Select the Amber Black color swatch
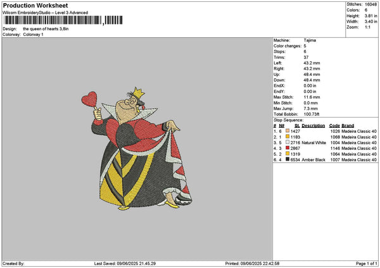The image size is (380, 268). click(288, 159)
